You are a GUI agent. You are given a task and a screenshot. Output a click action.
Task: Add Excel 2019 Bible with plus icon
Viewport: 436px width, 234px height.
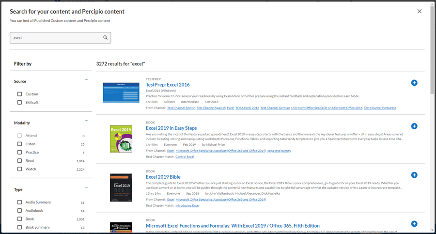coord(414,175)
